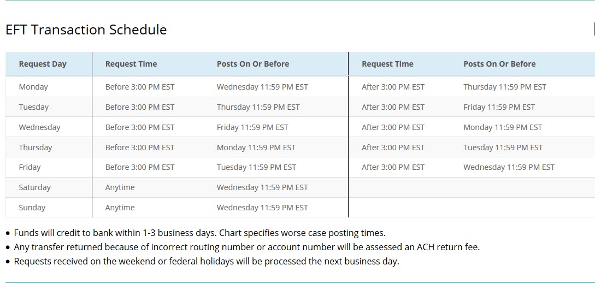Click the Request Day column header
The image size is (595, 283).
click(x=43, y=64)
